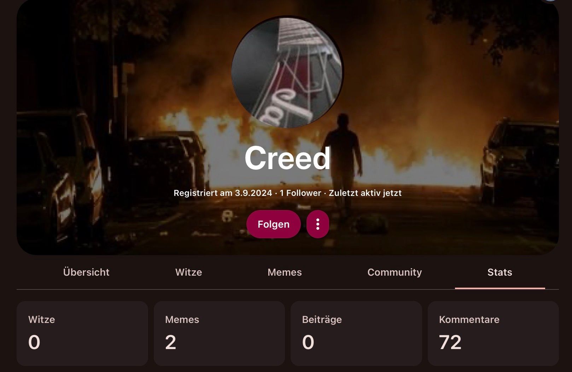Click the number 72 under Kommentare
Image resolution: width=572 pixels, height=372 pixels.
(x=450, y=342)
